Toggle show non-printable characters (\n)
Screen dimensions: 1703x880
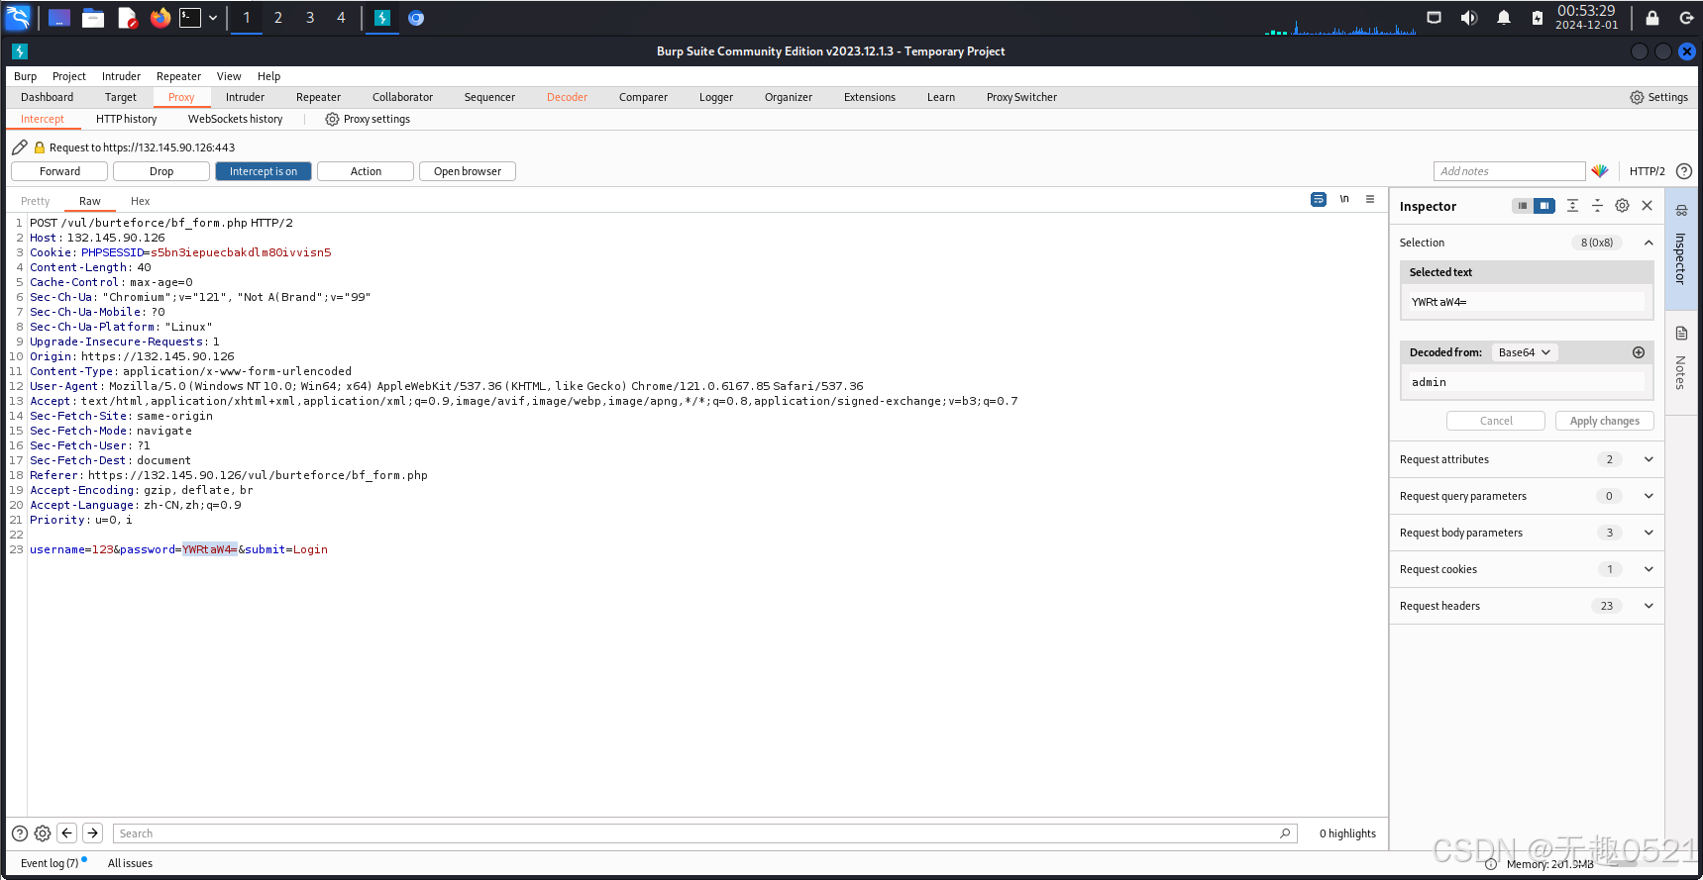click(x=1344, y=200)
